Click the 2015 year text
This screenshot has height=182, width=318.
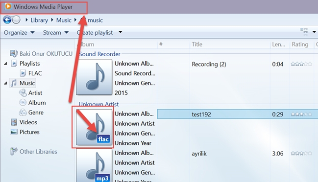(121, 93)
